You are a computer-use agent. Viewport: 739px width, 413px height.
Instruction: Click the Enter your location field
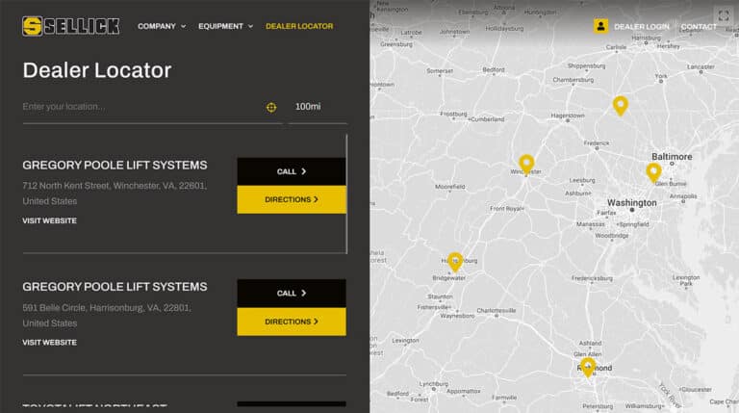140,107
